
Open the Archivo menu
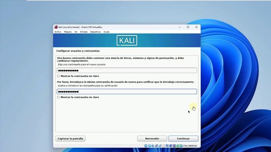click(58, 32)
